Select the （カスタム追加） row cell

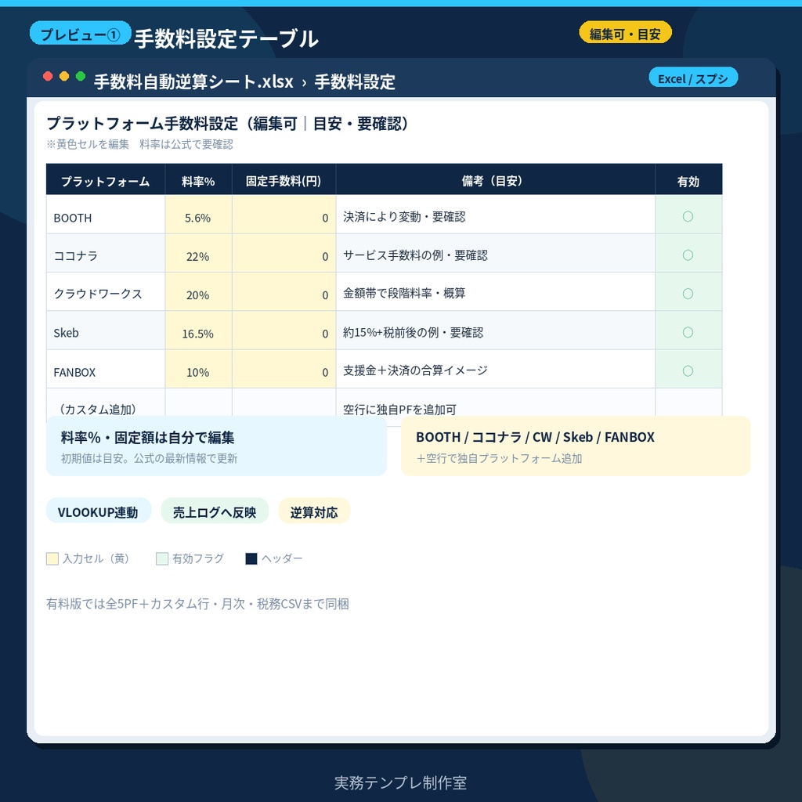pos(106,403)
